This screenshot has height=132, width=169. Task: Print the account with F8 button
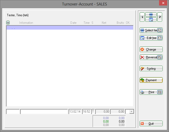click(x=151, y=92)
